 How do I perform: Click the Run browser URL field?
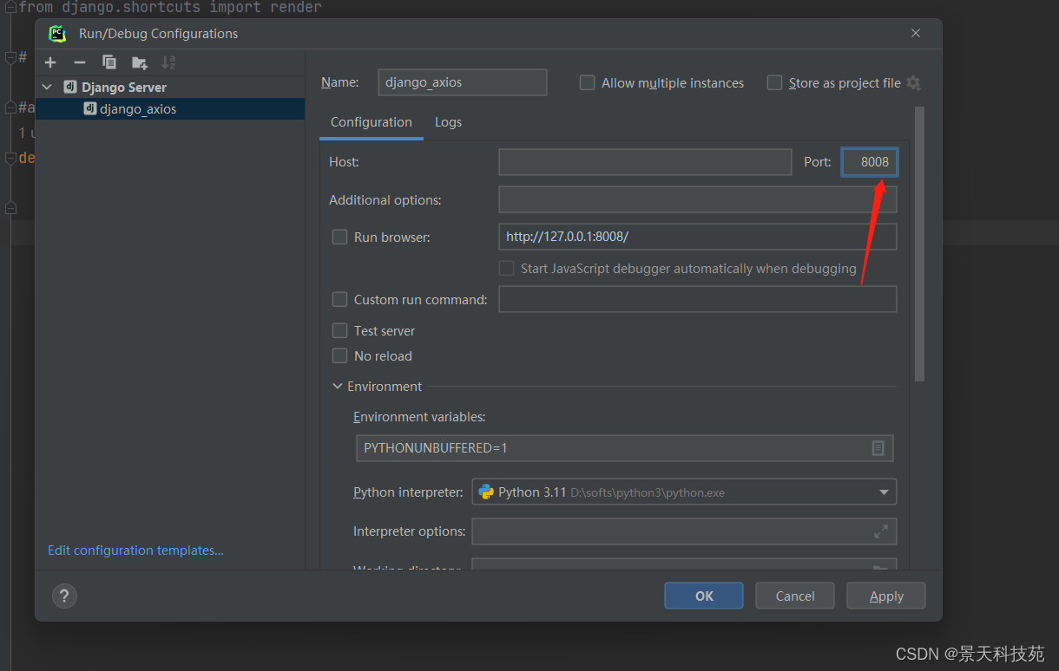(x=697, y=237)
